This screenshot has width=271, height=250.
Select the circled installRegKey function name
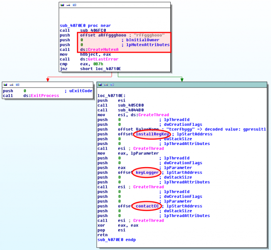tap(152, 134)
